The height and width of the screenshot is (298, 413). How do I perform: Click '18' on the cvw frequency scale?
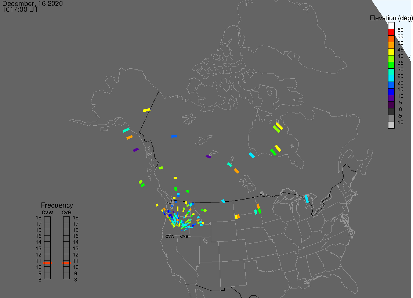(39, 218)
